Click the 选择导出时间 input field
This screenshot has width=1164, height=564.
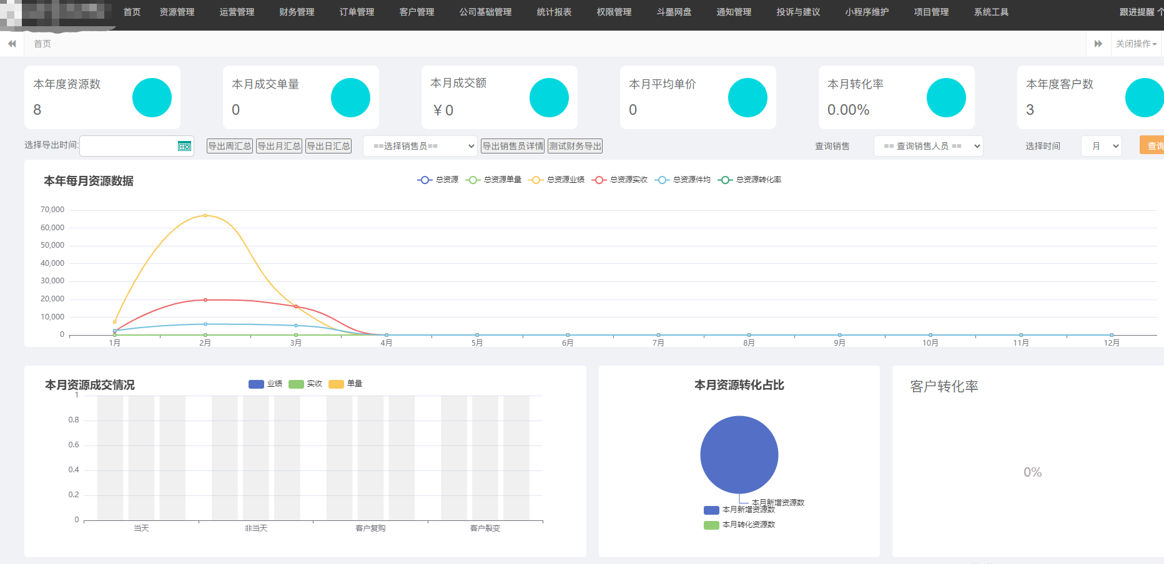coord(131,145)
